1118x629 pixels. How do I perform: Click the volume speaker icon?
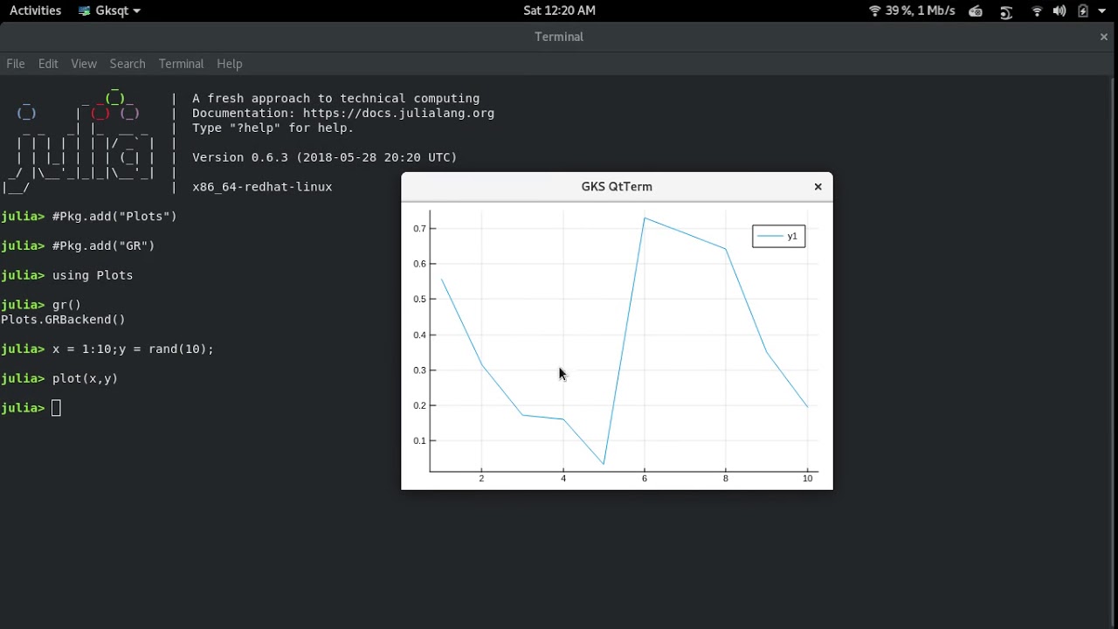click(1059, 11)
